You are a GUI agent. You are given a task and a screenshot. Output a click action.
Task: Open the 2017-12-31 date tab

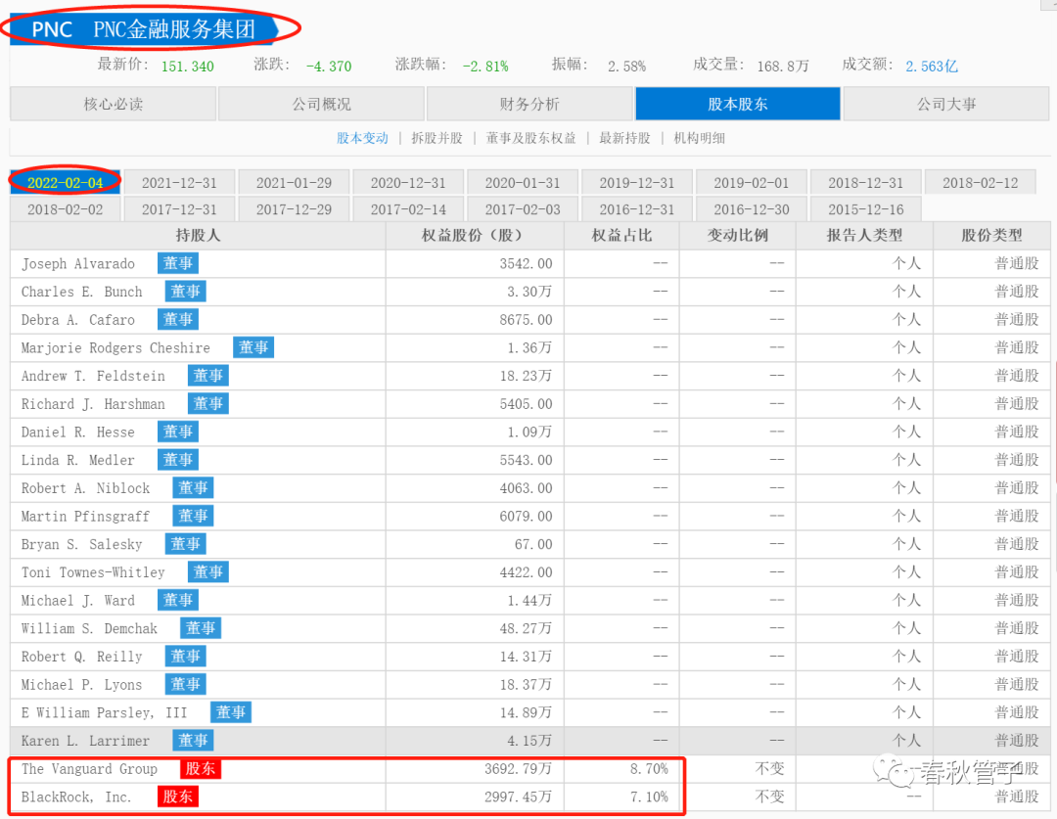(179, 209)
